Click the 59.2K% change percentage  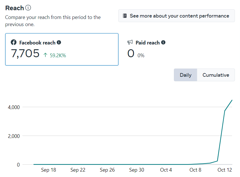(58, 56)
